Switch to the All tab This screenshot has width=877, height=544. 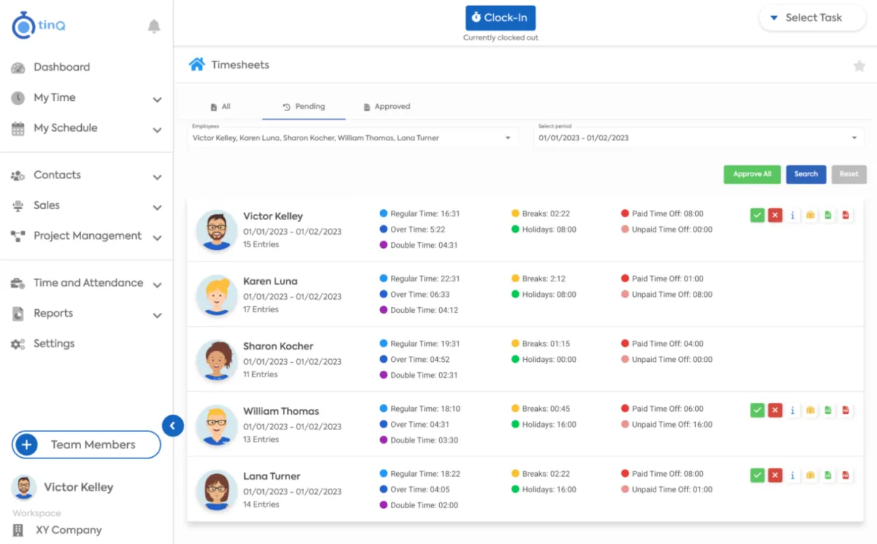pyautogui.click(x=221, y=107)
